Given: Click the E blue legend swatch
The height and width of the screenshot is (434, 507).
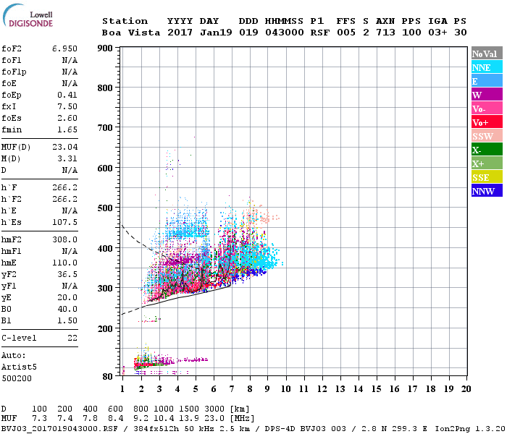Looking at the screenshot, I should [487, 81].
